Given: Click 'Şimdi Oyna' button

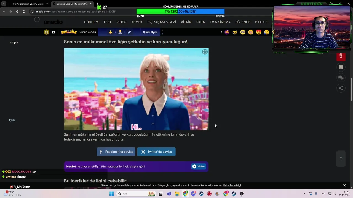Looking at the screenshot, I should pos(150,32).
